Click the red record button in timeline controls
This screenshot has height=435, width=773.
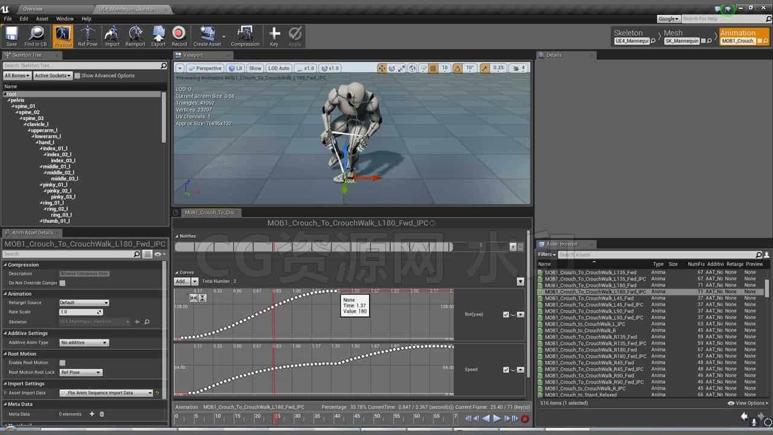coord(525,418)
